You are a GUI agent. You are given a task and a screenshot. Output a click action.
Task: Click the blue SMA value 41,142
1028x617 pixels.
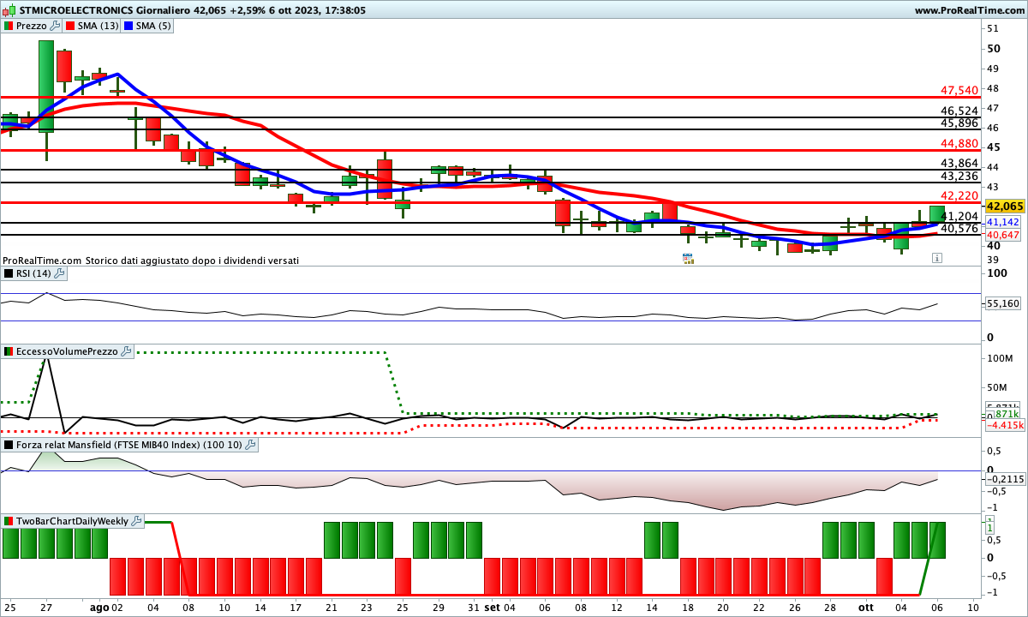(1003, 222)
